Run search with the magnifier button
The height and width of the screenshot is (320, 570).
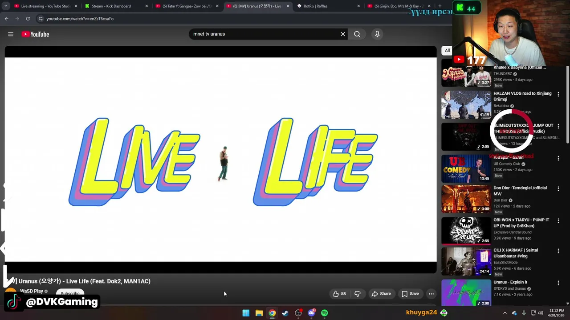point(357,34)
